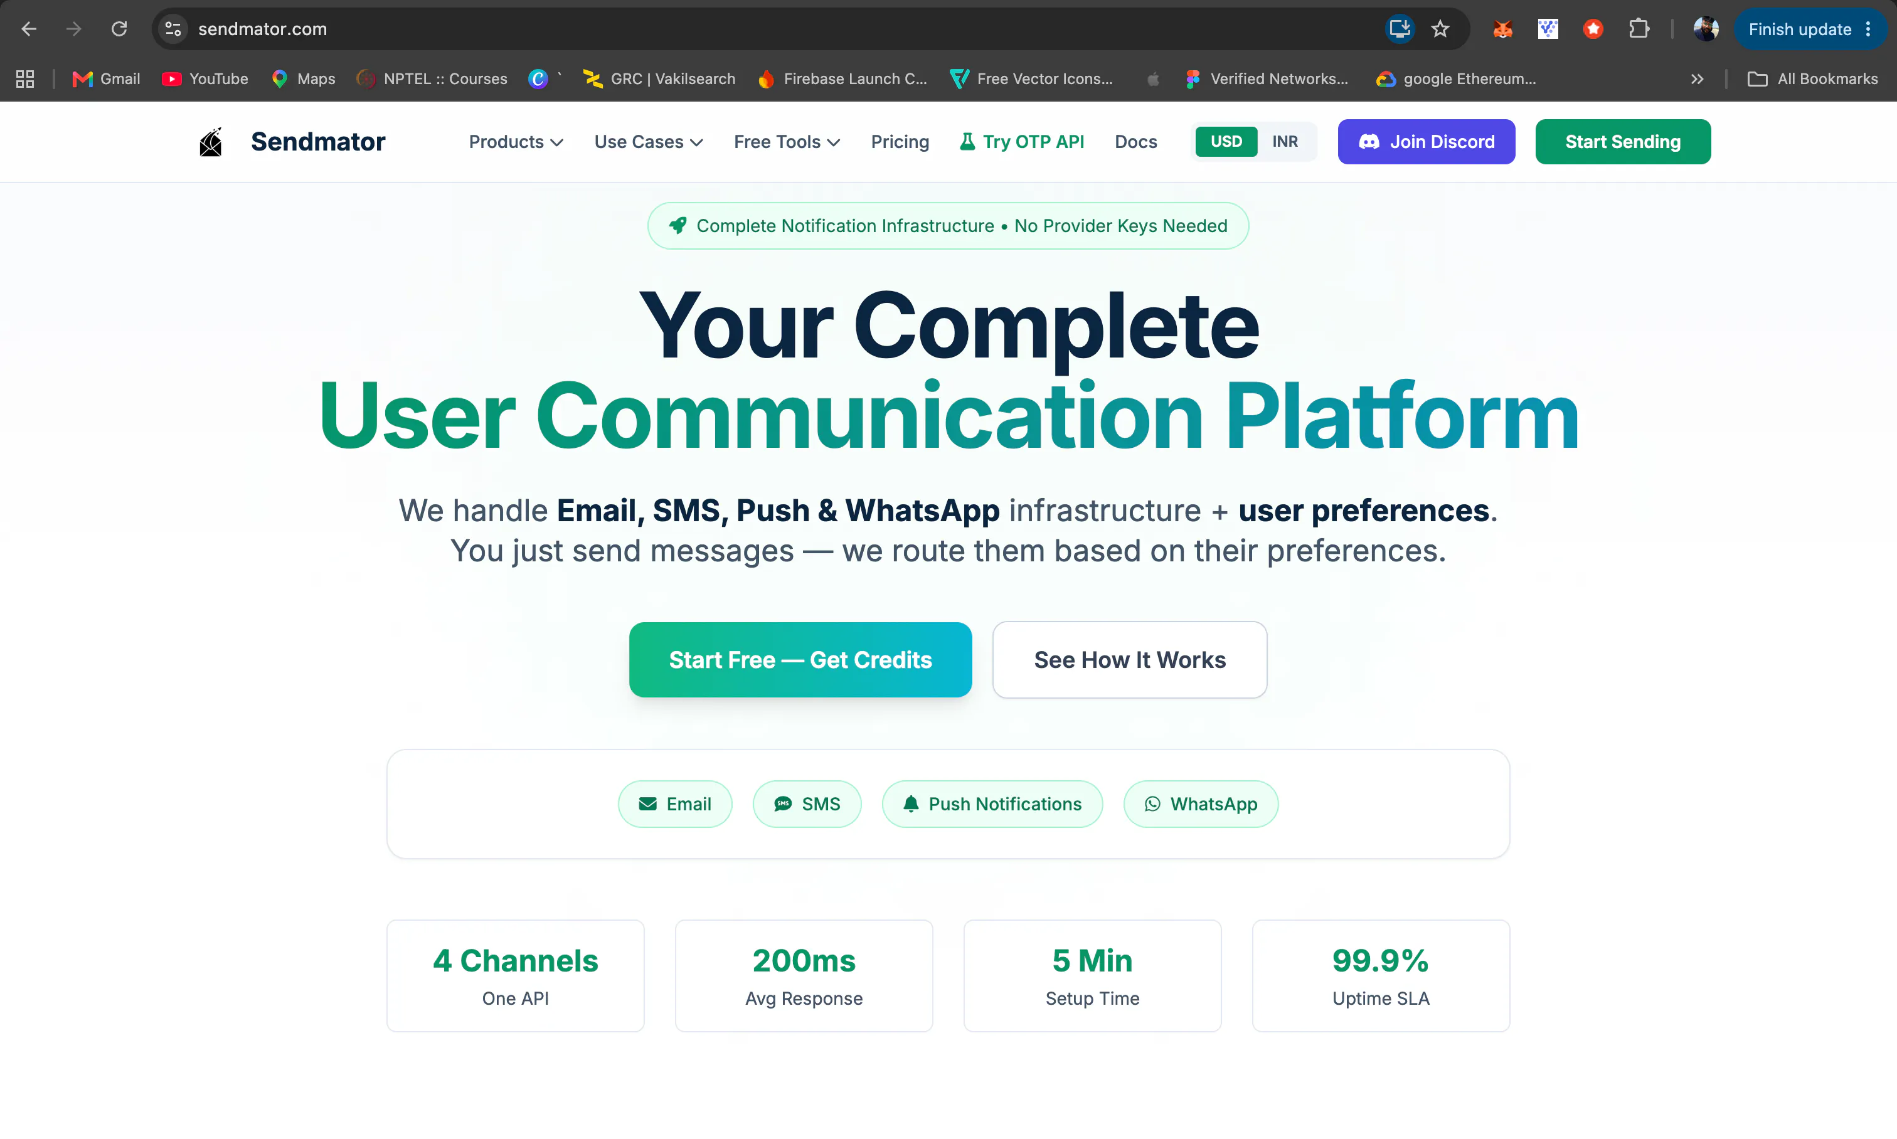This screenshot has width=1897, height=1139.
Task: Bookmark this page with the star icon
Action: click(x=1440, y=29)
